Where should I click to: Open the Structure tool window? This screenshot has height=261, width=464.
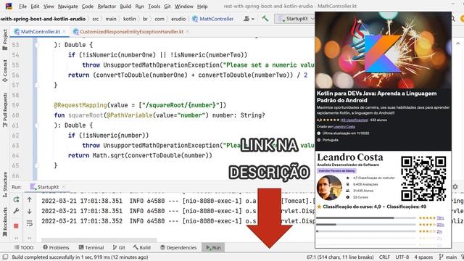click(x=5, y=185)
